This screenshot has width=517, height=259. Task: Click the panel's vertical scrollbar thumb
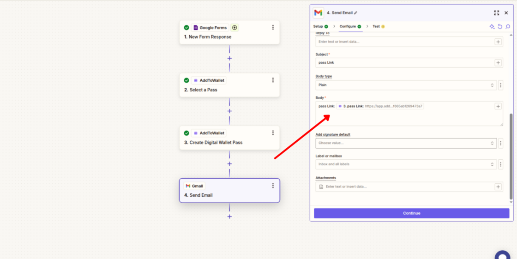511,157
